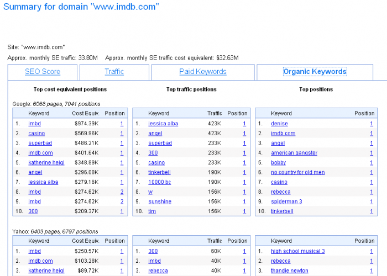Open 'no country for old men' keyword
The image size is (387, 276).
pyautogui.click(x=298, y=172)
